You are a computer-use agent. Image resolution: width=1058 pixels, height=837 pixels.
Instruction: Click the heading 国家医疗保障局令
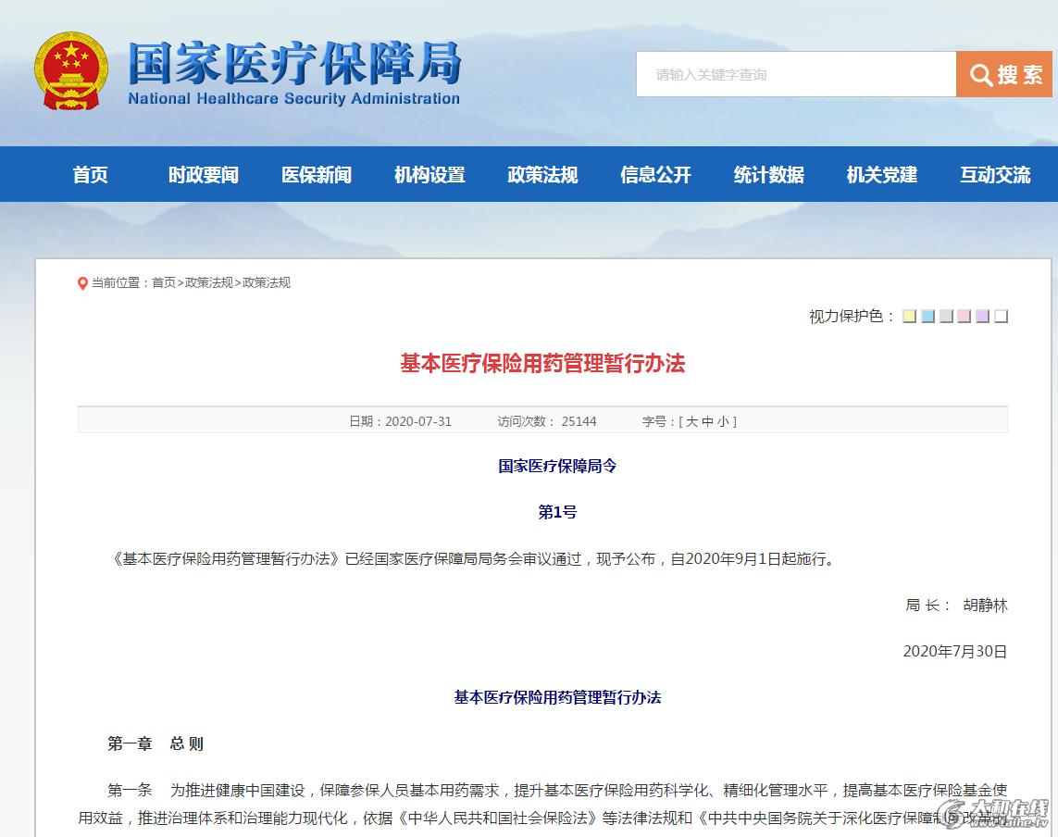tap(557, 466)
